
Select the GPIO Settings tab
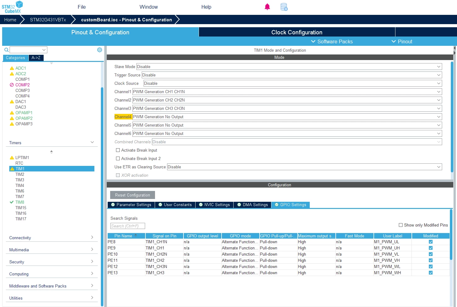(291, 205)
